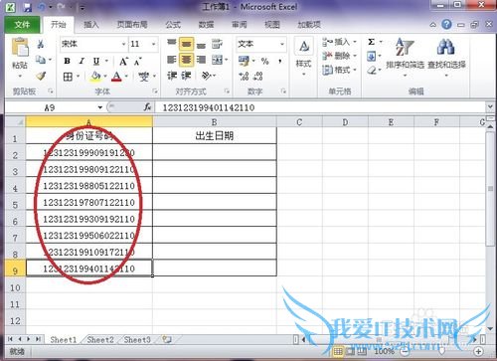Click the Decrease Decimal icon
This screenshot has height=361, width=497.
click(x=258, y=77)
